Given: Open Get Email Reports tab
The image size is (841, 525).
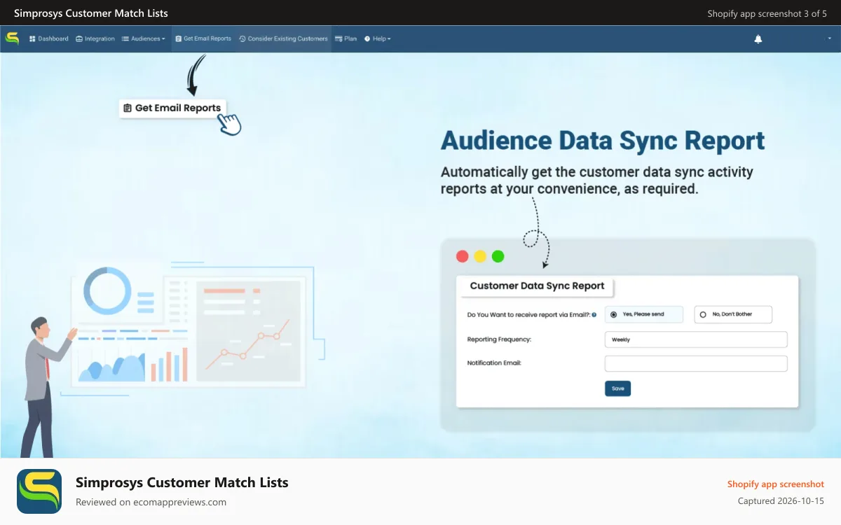Looking at the screenshot, I should click(x=203, y=38).
